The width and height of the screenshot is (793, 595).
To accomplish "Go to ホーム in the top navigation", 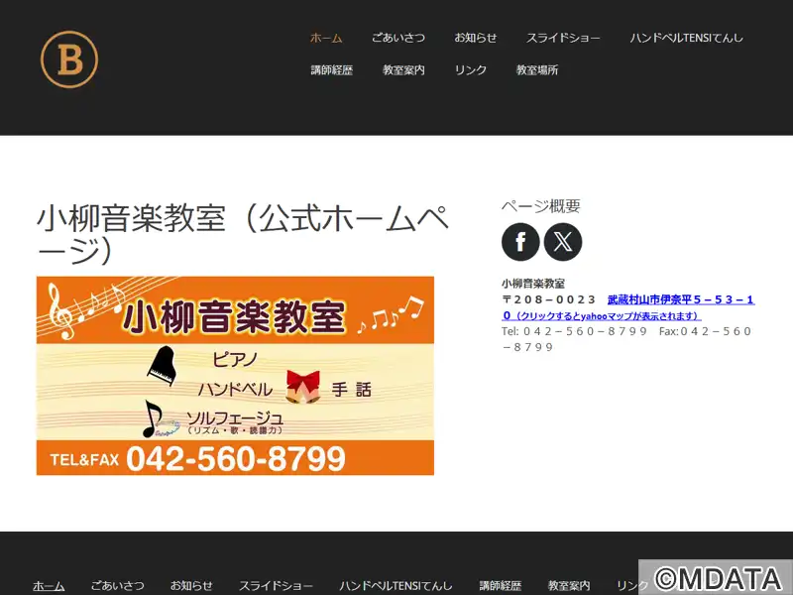I will [x=326, y=38].
